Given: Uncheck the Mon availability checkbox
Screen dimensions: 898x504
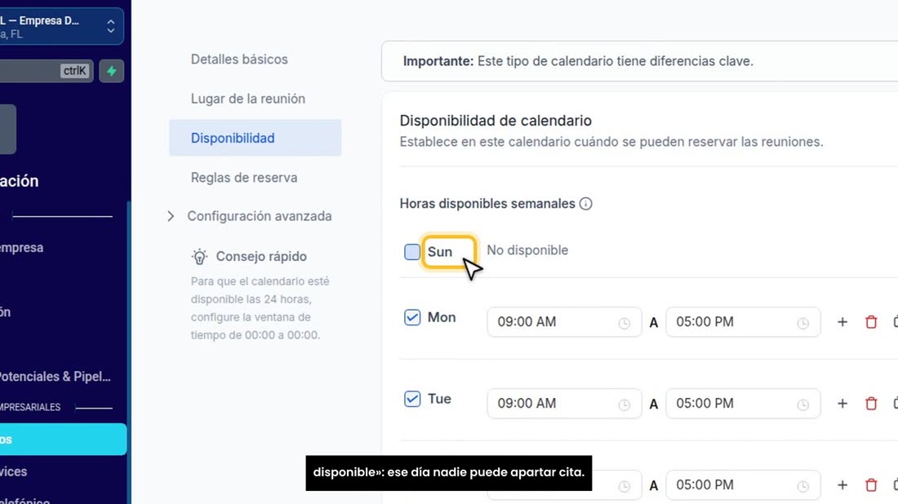Looking at the screenshot, I should click(411, 317).
